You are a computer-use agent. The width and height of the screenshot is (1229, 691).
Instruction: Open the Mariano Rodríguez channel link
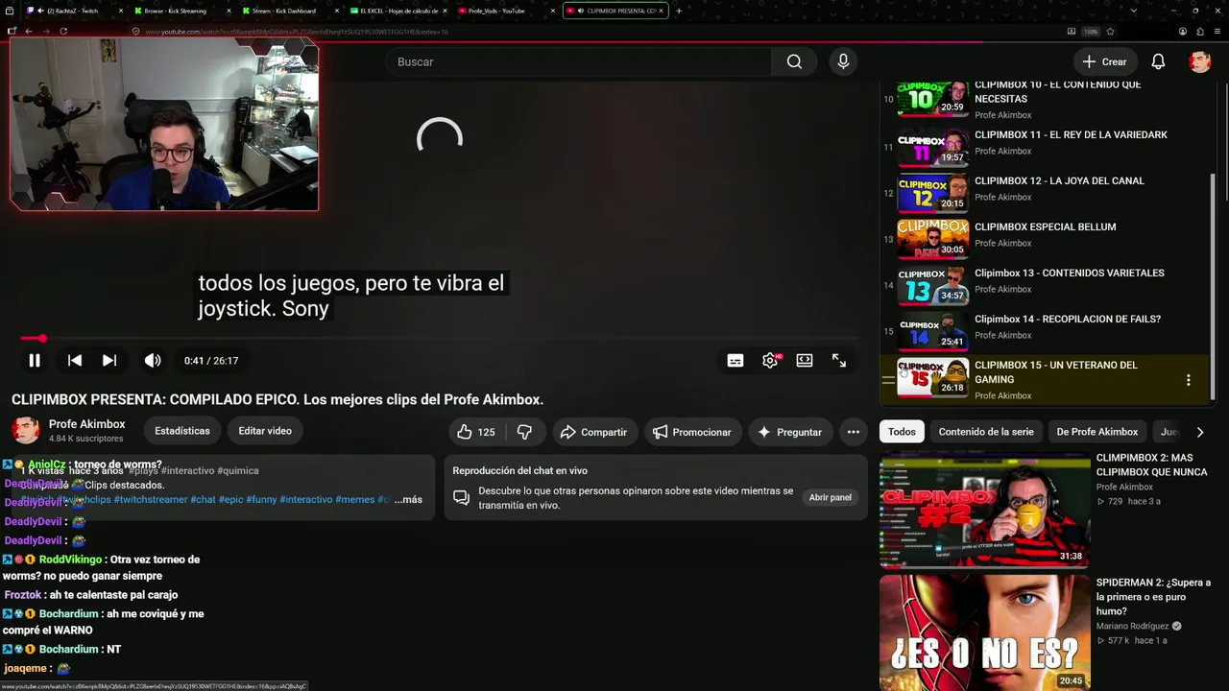(x=1133, y=627)
